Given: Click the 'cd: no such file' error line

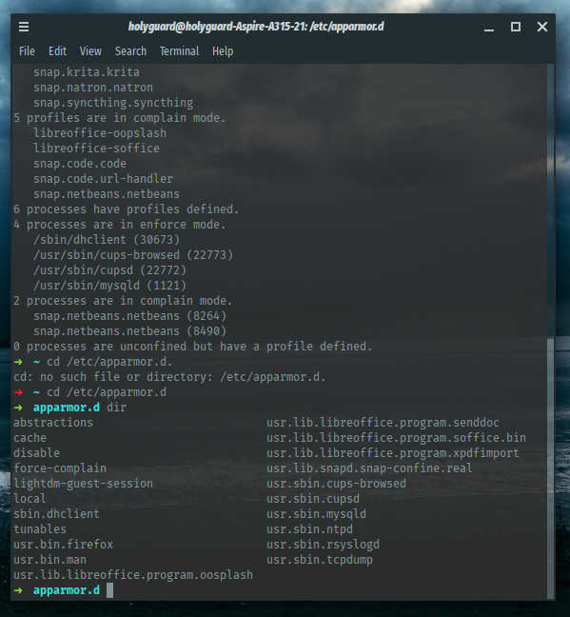Looking at the screenshot, I should click(x=169, y=377).
